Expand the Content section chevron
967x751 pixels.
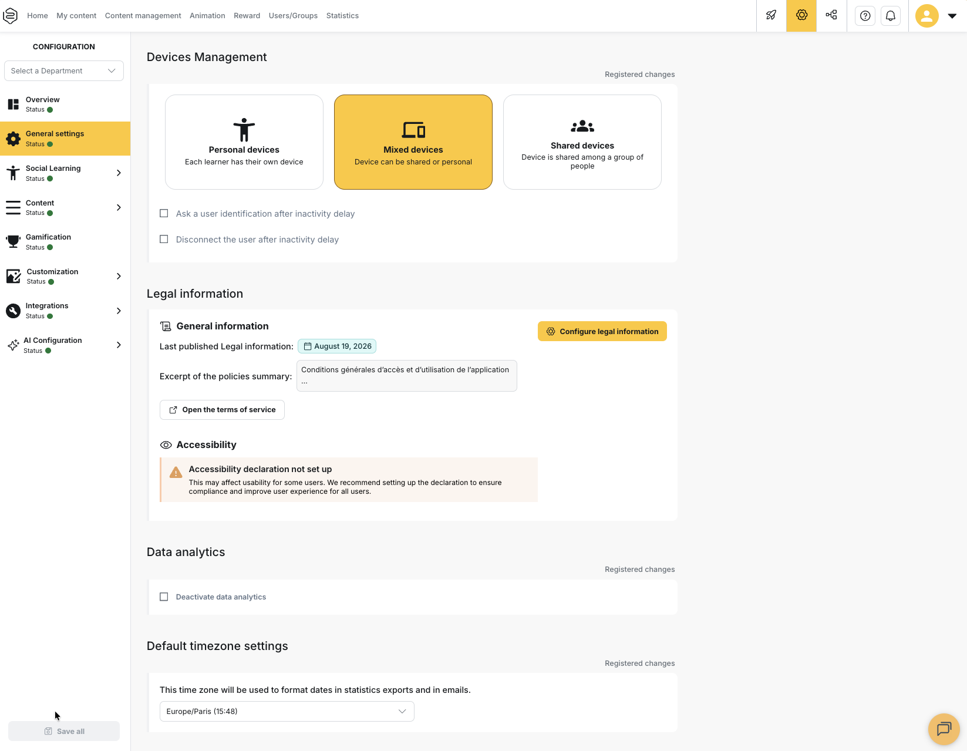coord(119,208)
